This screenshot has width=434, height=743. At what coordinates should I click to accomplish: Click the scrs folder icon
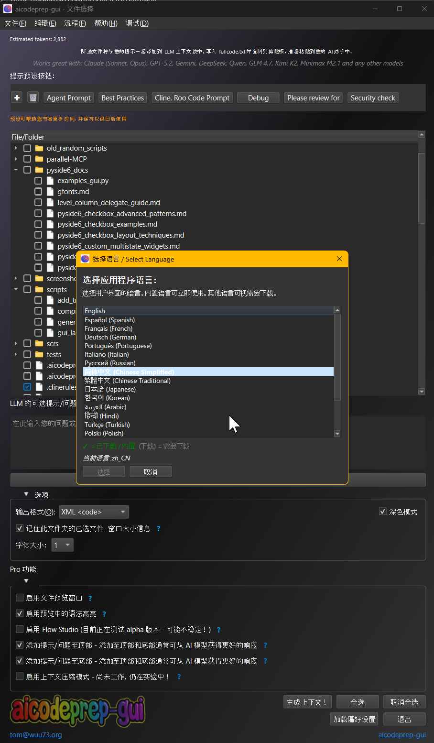39,343
